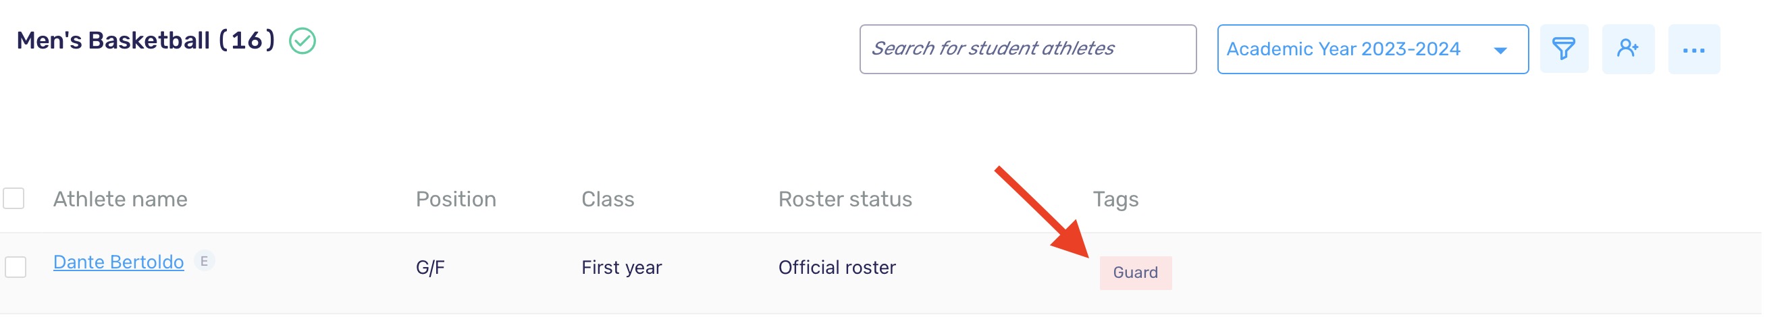Click the E badge next to Dante Bertoldo
This screenshot has height=317, width=1765.
coord(204,262)
